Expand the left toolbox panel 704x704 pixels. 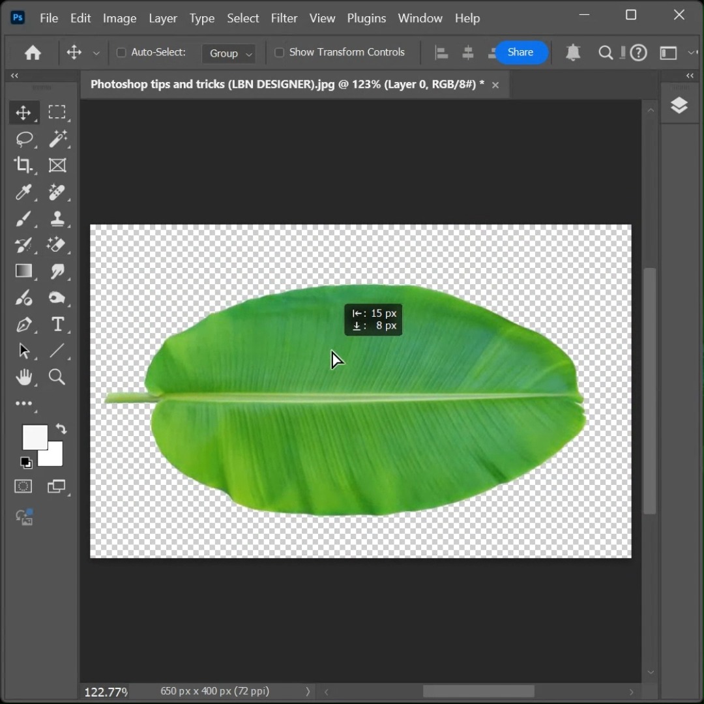(x=14, y=76)
